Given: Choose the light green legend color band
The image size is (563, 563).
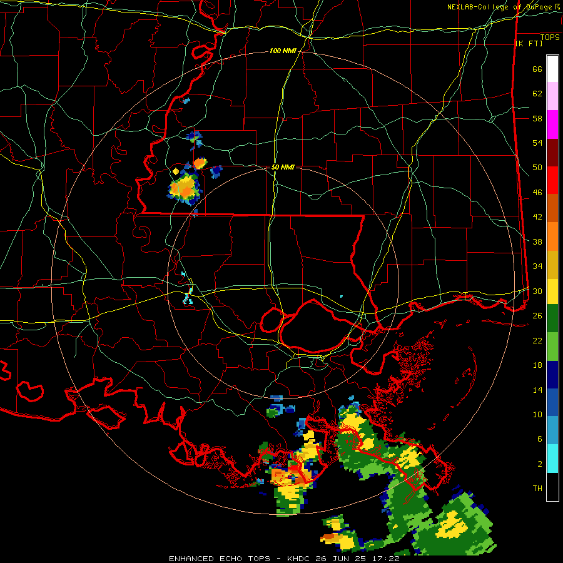Looking at the screenshot, I should (552, 346).
